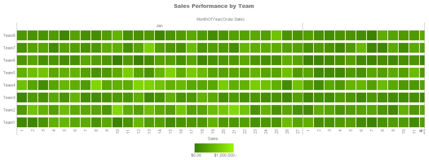Viewport: 429px width, 160px height.
Task: Click the Sales color gradient legend bar
Action: coord(214,148)
